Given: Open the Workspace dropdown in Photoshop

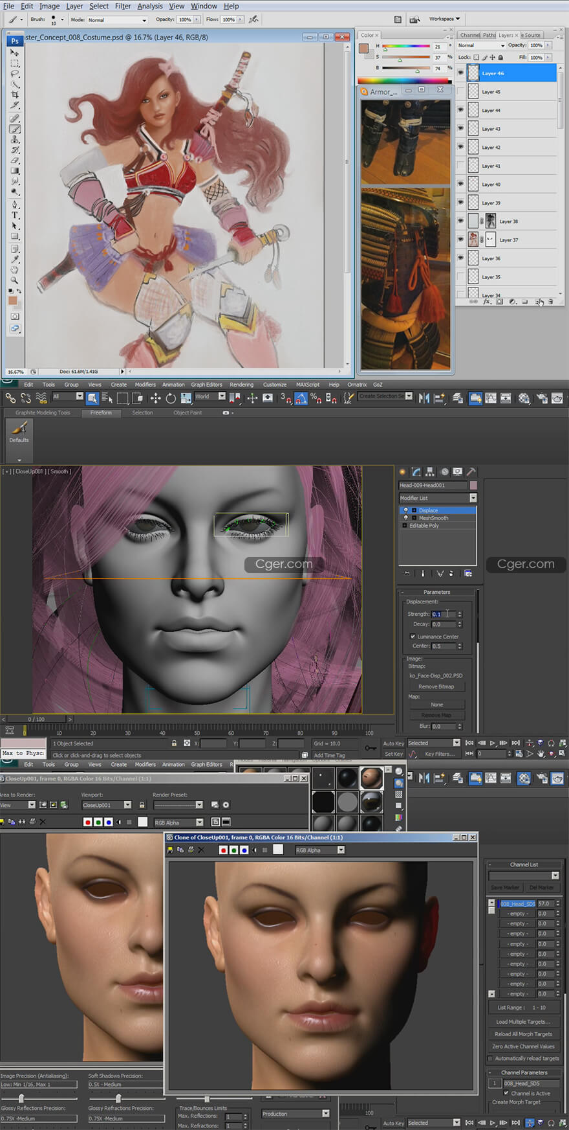Looking at the screenshot, I should tap(445, 19).
